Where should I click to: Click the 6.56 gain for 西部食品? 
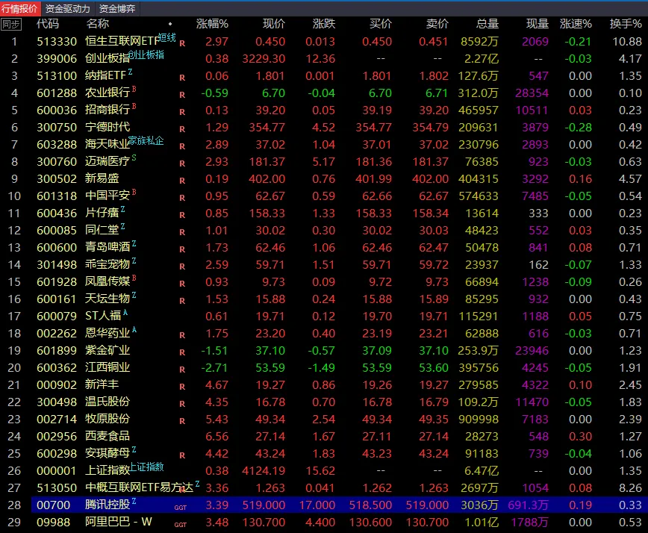(x=217, y=436)
